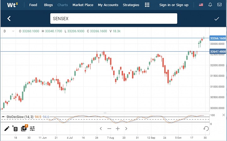Go back with the left arrow
This screenshot has height=141, width=227.
(x=9, y=19)
